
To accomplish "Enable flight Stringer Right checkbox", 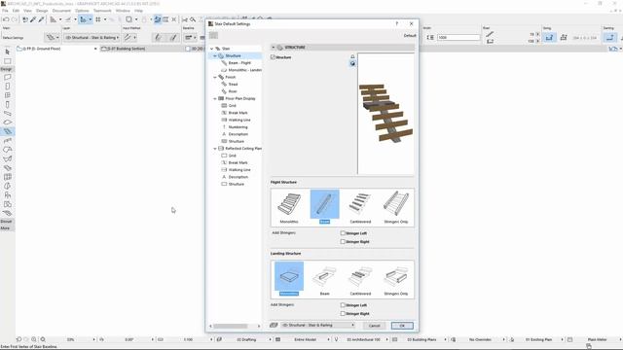I will [x=343, y=242].
